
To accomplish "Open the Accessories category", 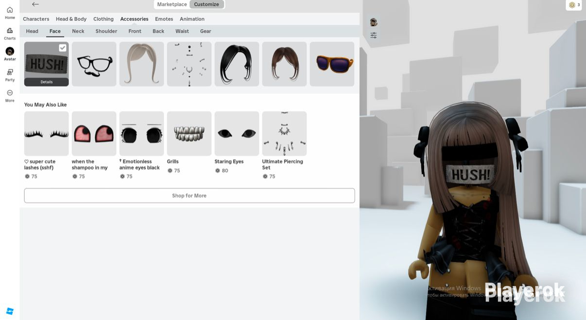I will point(134,19).
